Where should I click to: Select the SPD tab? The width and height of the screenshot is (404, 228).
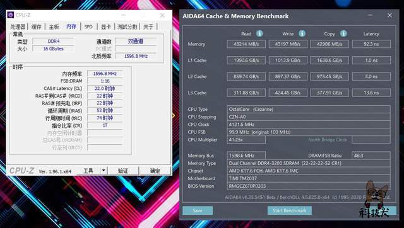tap(88, 26)
